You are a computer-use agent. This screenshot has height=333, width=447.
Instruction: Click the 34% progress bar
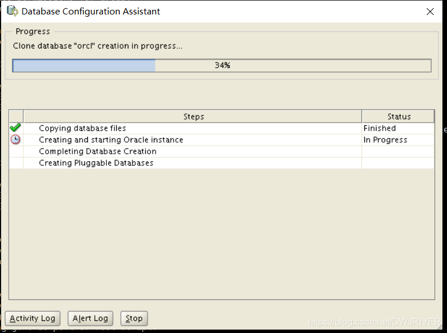point(222,65)
